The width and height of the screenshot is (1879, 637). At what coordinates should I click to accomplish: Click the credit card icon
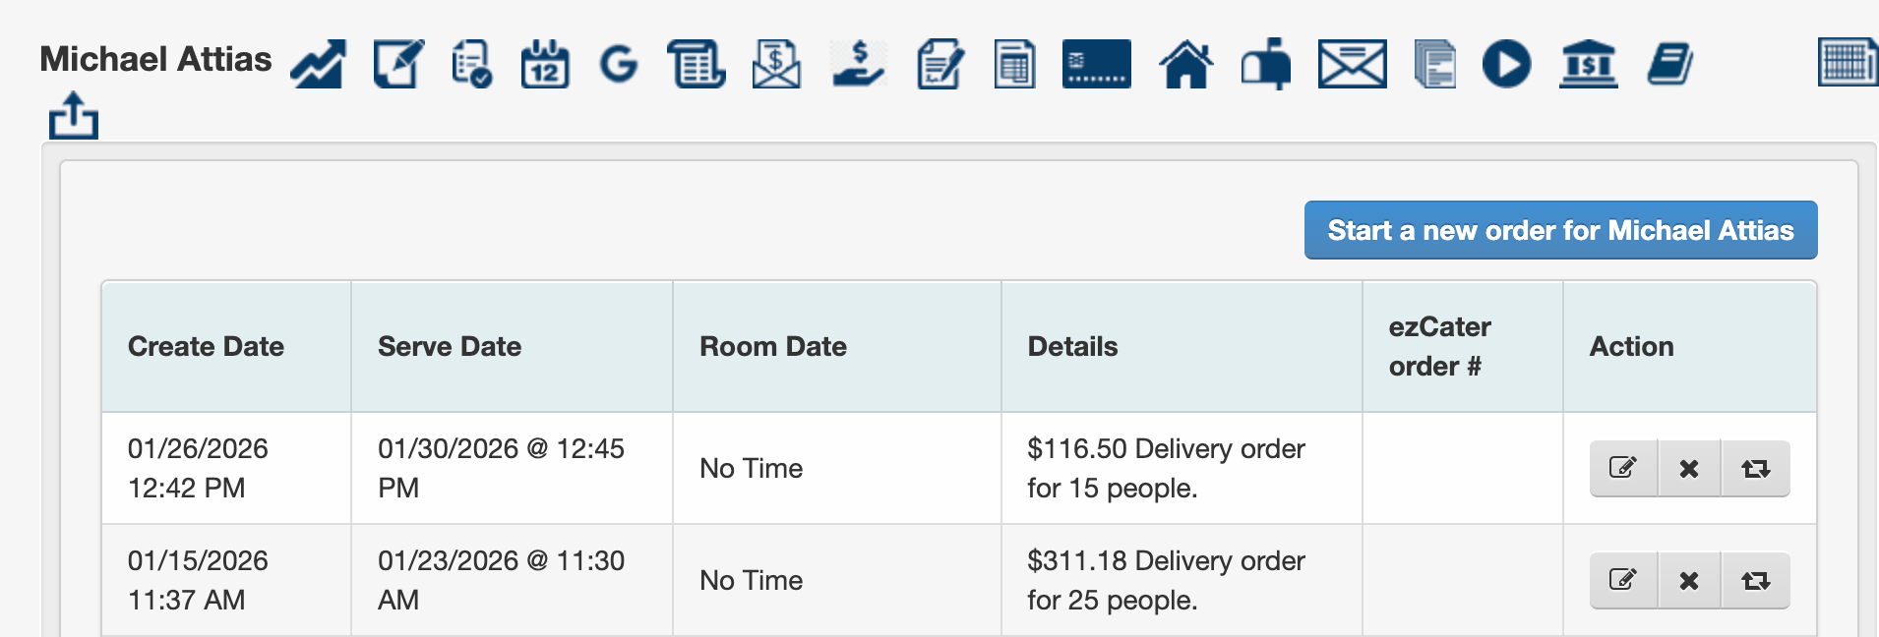point(1096,65)
